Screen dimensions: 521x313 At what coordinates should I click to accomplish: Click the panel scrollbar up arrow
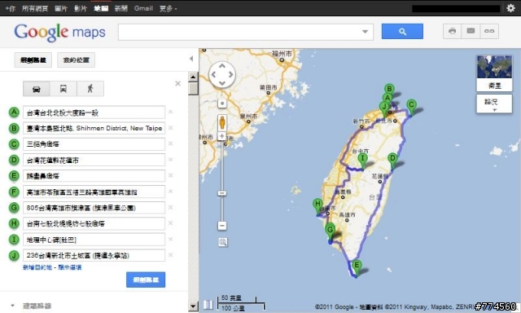193,77
